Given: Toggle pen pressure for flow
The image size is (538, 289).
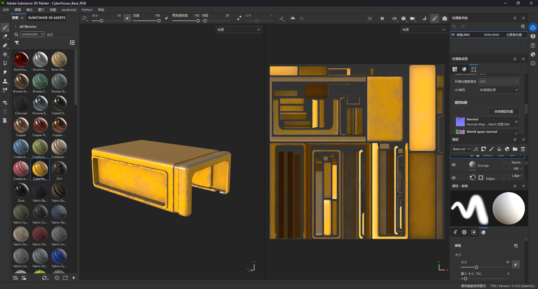Looking at the screenshot, I should pyautogui.click(x=167, y=18).
